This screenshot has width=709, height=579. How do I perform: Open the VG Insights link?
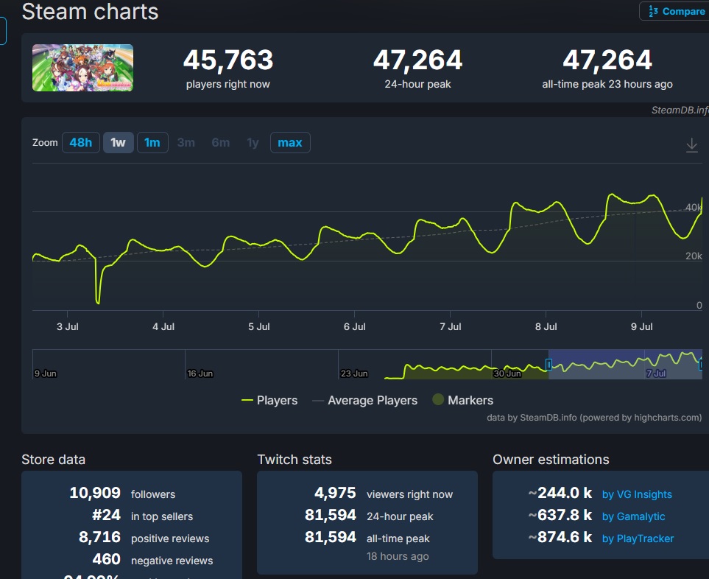pos(637,494)
